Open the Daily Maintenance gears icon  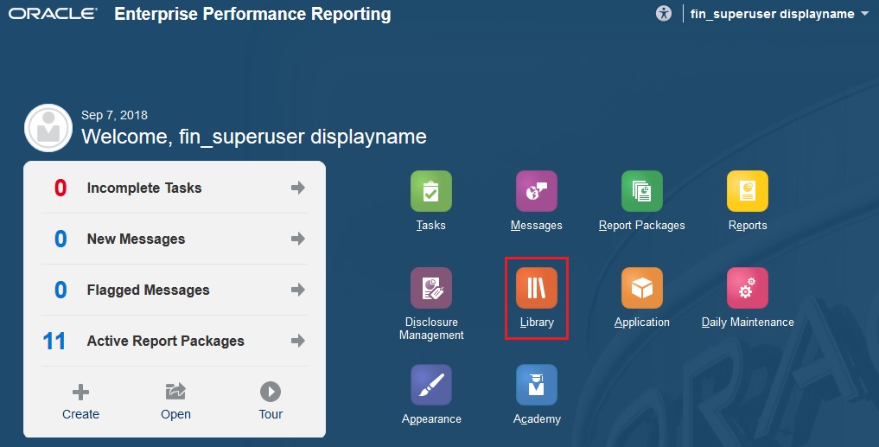[748, 288]
